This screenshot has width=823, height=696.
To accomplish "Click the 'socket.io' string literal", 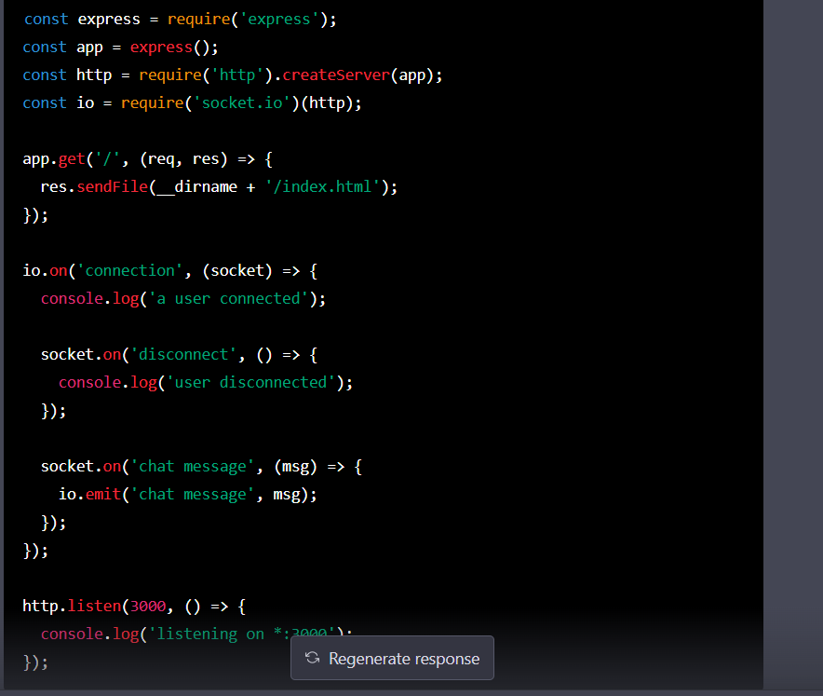I will 245,102.
